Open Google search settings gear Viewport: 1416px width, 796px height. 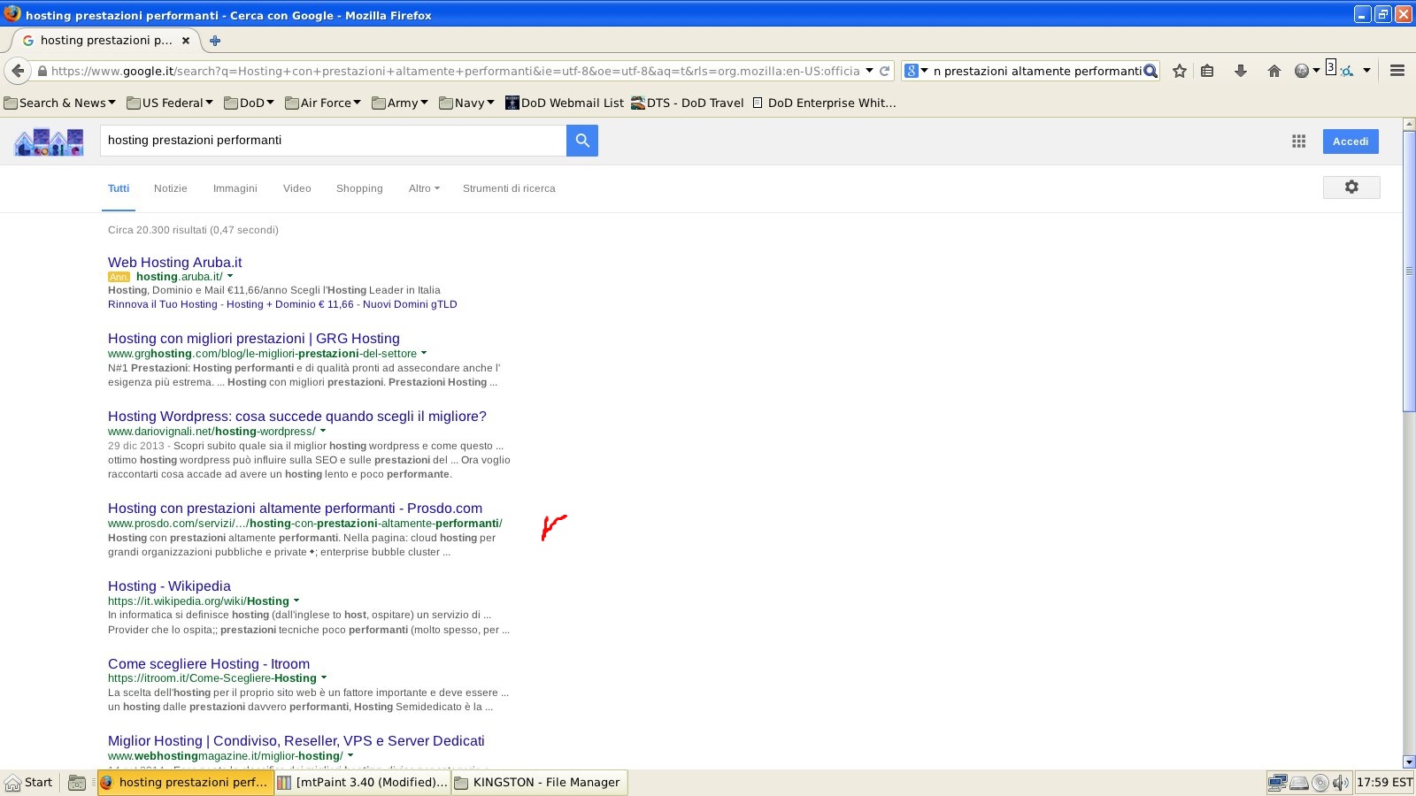[x=1351, y=187]
